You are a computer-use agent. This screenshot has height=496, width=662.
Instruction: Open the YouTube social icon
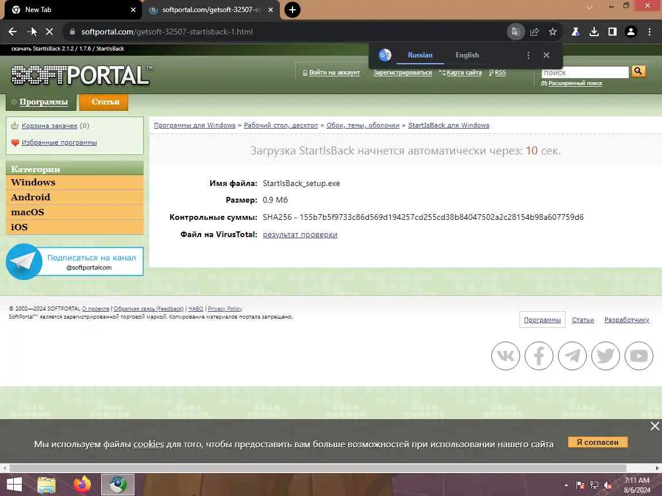tap(639, 356)
